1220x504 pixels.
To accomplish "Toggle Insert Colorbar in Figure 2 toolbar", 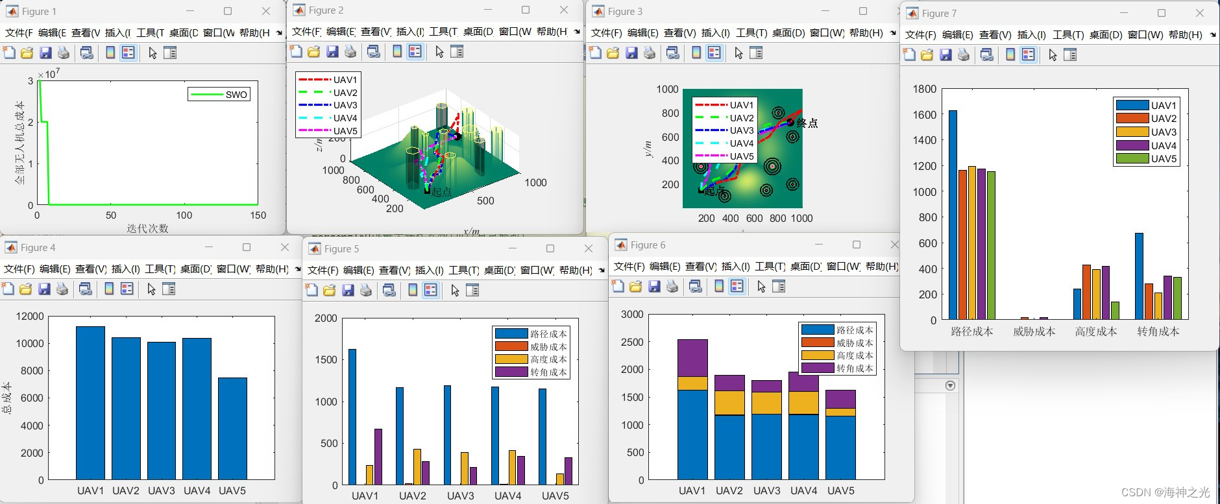I will pyautogui.click(x=397, y=51).
